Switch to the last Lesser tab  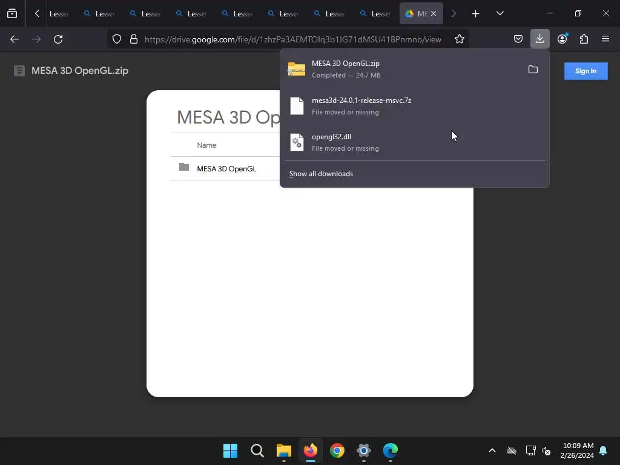(375, 13)
